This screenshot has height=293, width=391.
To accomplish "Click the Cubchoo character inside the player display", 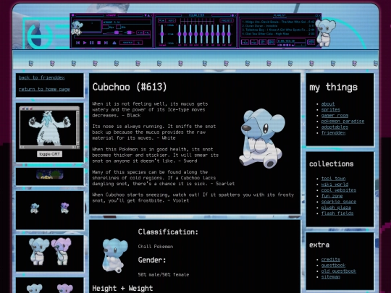I will [x=76, y=28].
